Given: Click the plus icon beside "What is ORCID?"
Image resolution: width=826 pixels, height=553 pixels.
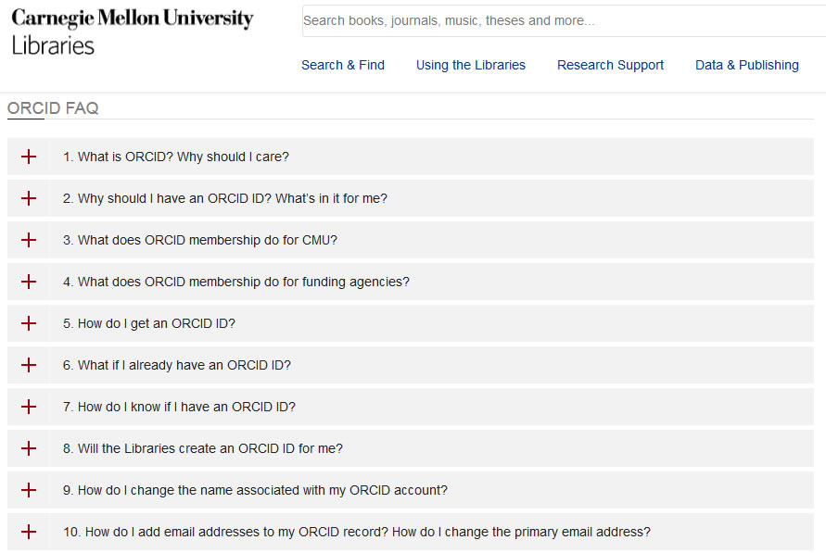Looking at the screenshot, I should pyautogui.click(x=29, y=157).
